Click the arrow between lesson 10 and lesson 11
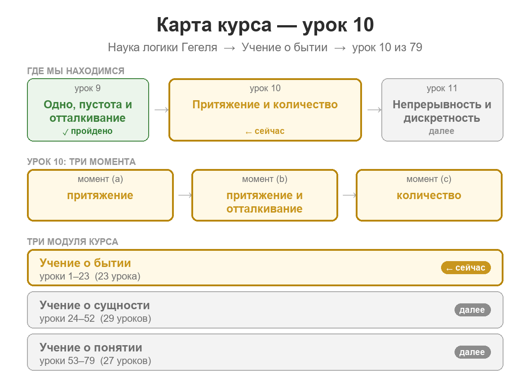 [x=375, y=110]
